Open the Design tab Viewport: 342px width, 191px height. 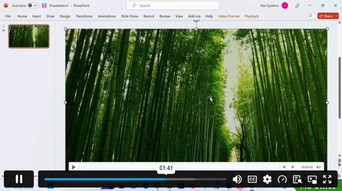[65, 16]
